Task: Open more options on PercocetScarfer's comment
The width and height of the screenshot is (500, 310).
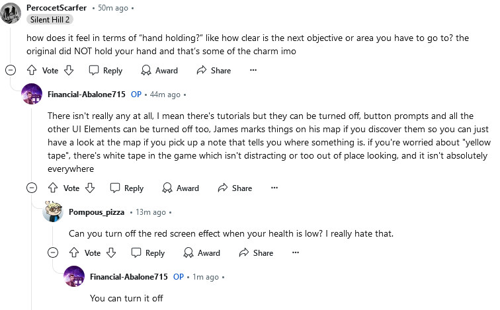Action: tap(253, 70)
